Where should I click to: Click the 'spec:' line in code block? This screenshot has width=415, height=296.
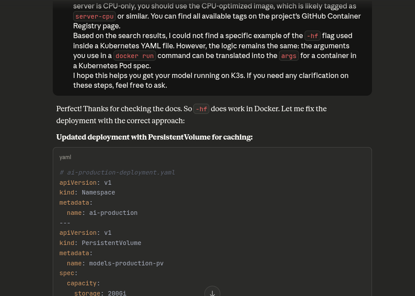pyautogui.click(x=69, y=273)
